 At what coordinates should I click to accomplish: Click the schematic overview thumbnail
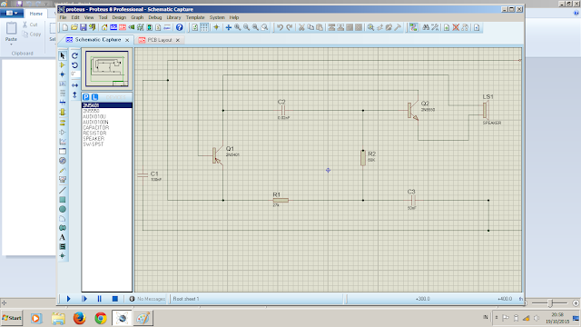tap(107, 69)
